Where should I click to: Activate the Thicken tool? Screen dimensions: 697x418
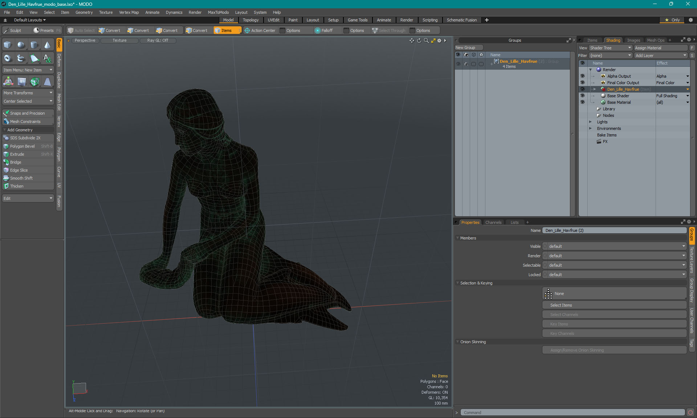[28, 186]
